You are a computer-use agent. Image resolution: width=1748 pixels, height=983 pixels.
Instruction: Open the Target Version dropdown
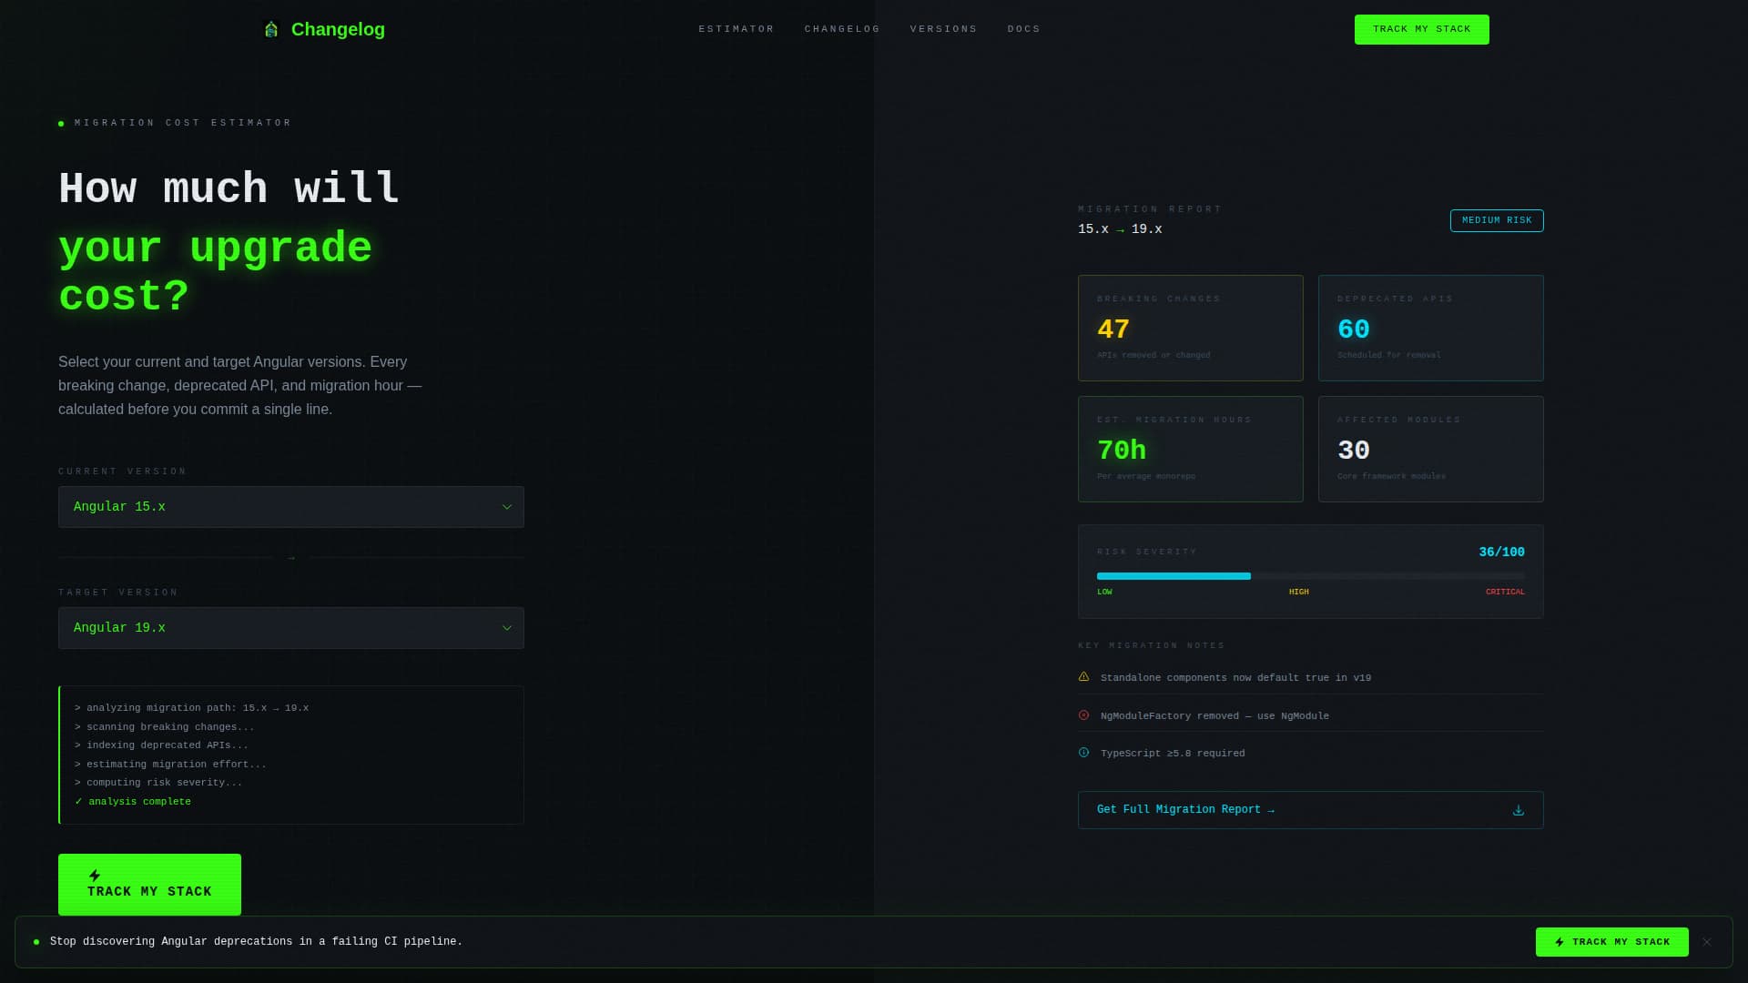click(291, 628)
